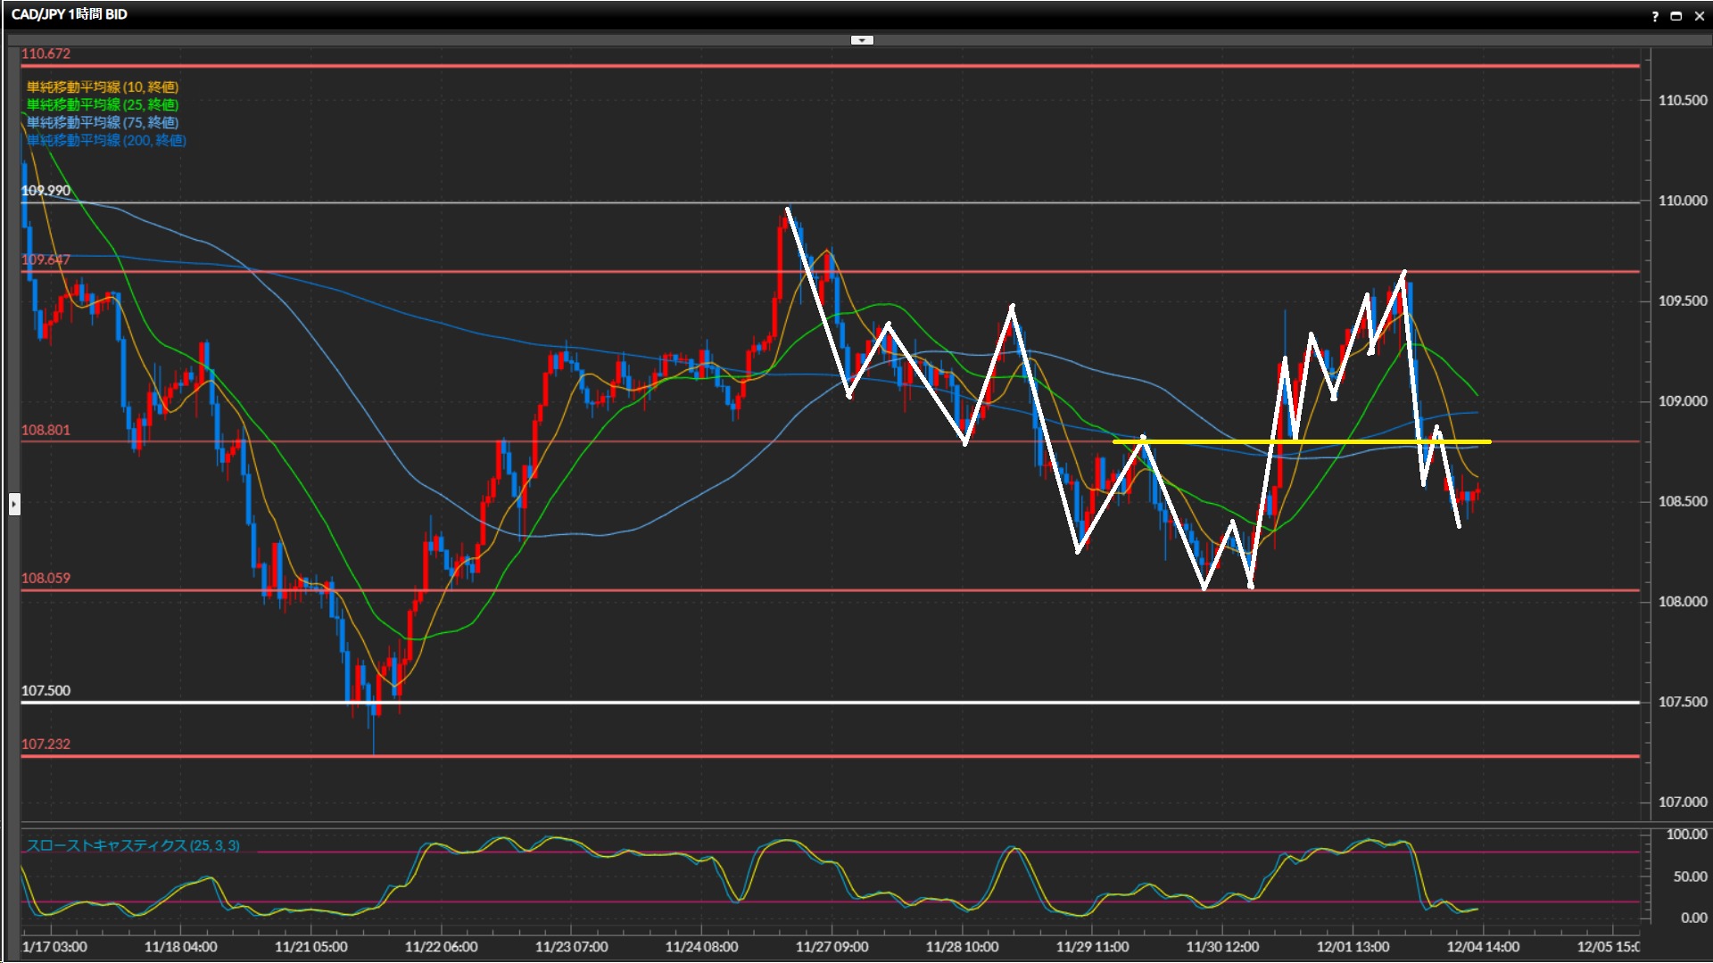Image resolution: width=1713 pixels, height=963 pixels.
Task: Select the 75-period moving average label
Action: [x=102, y=122]
